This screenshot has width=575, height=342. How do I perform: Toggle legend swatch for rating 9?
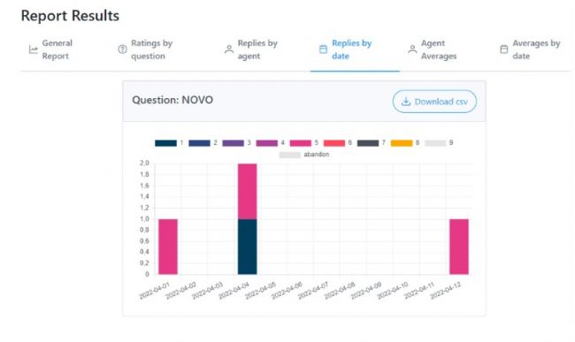coord(435,143)
